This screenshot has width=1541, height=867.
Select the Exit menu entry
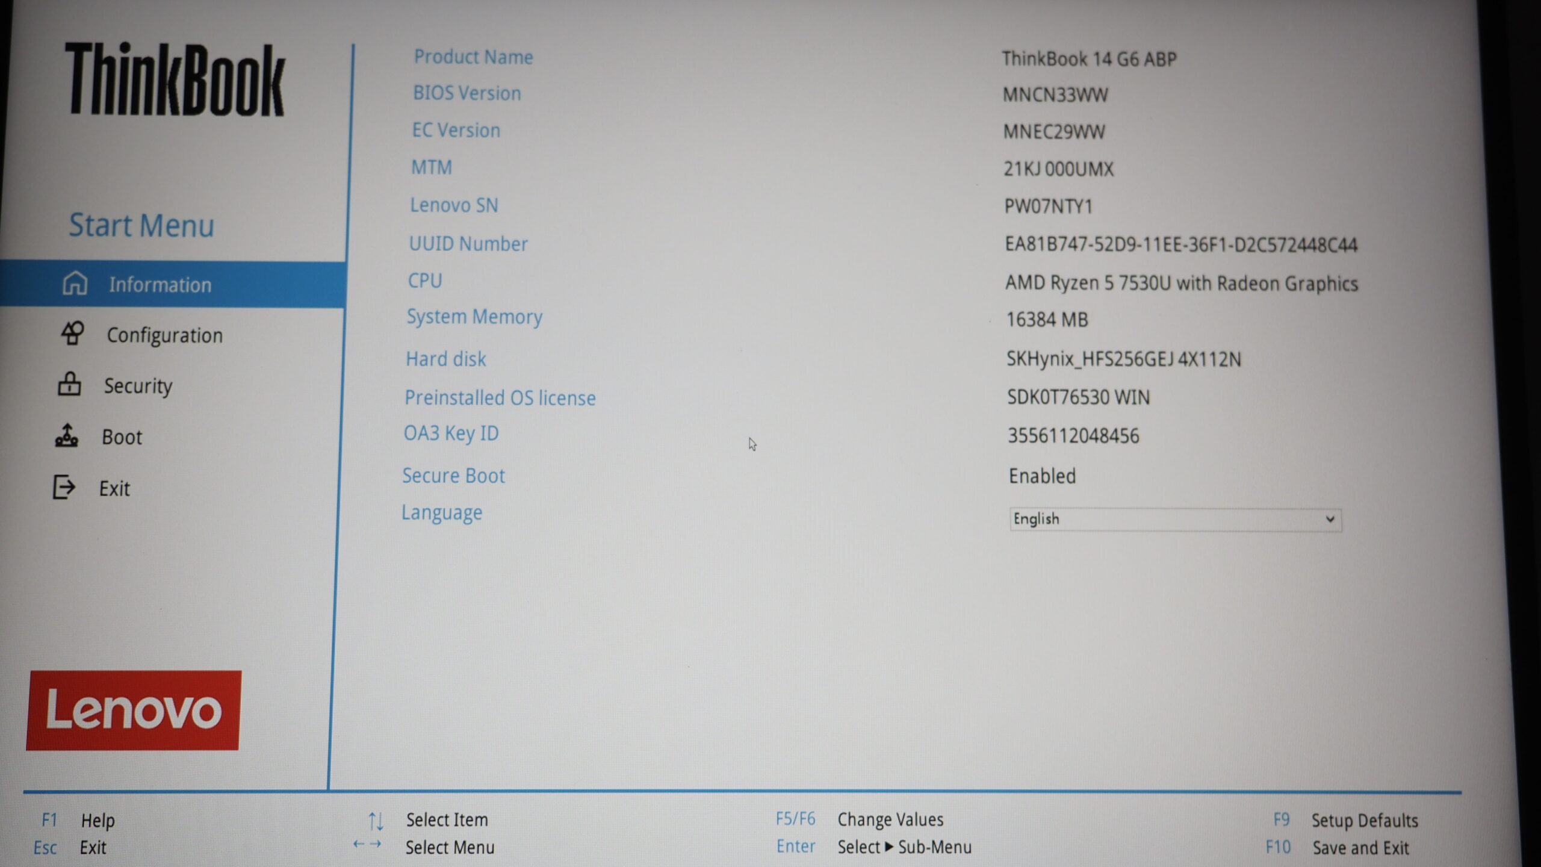(x=114, y=488)
